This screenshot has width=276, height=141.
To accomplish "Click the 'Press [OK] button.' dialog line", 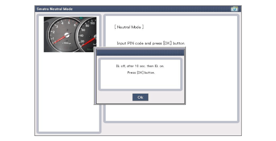I will pos(141,72).
